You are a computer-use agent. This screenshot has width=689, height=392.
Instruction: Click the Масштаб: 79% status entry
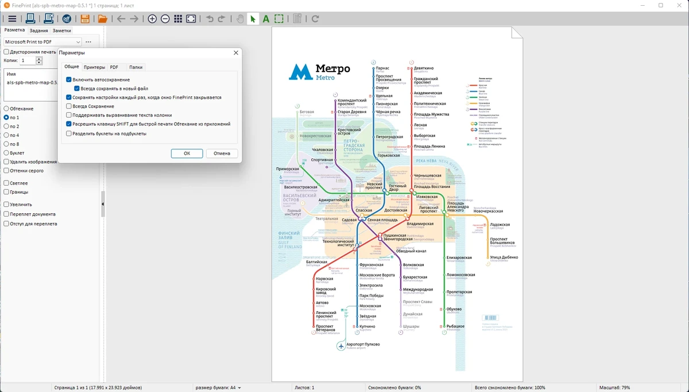(x=614, y=388)
